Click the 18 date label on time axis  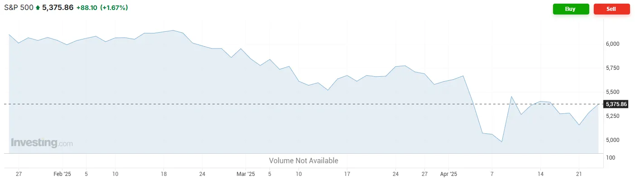click(164, 174)
